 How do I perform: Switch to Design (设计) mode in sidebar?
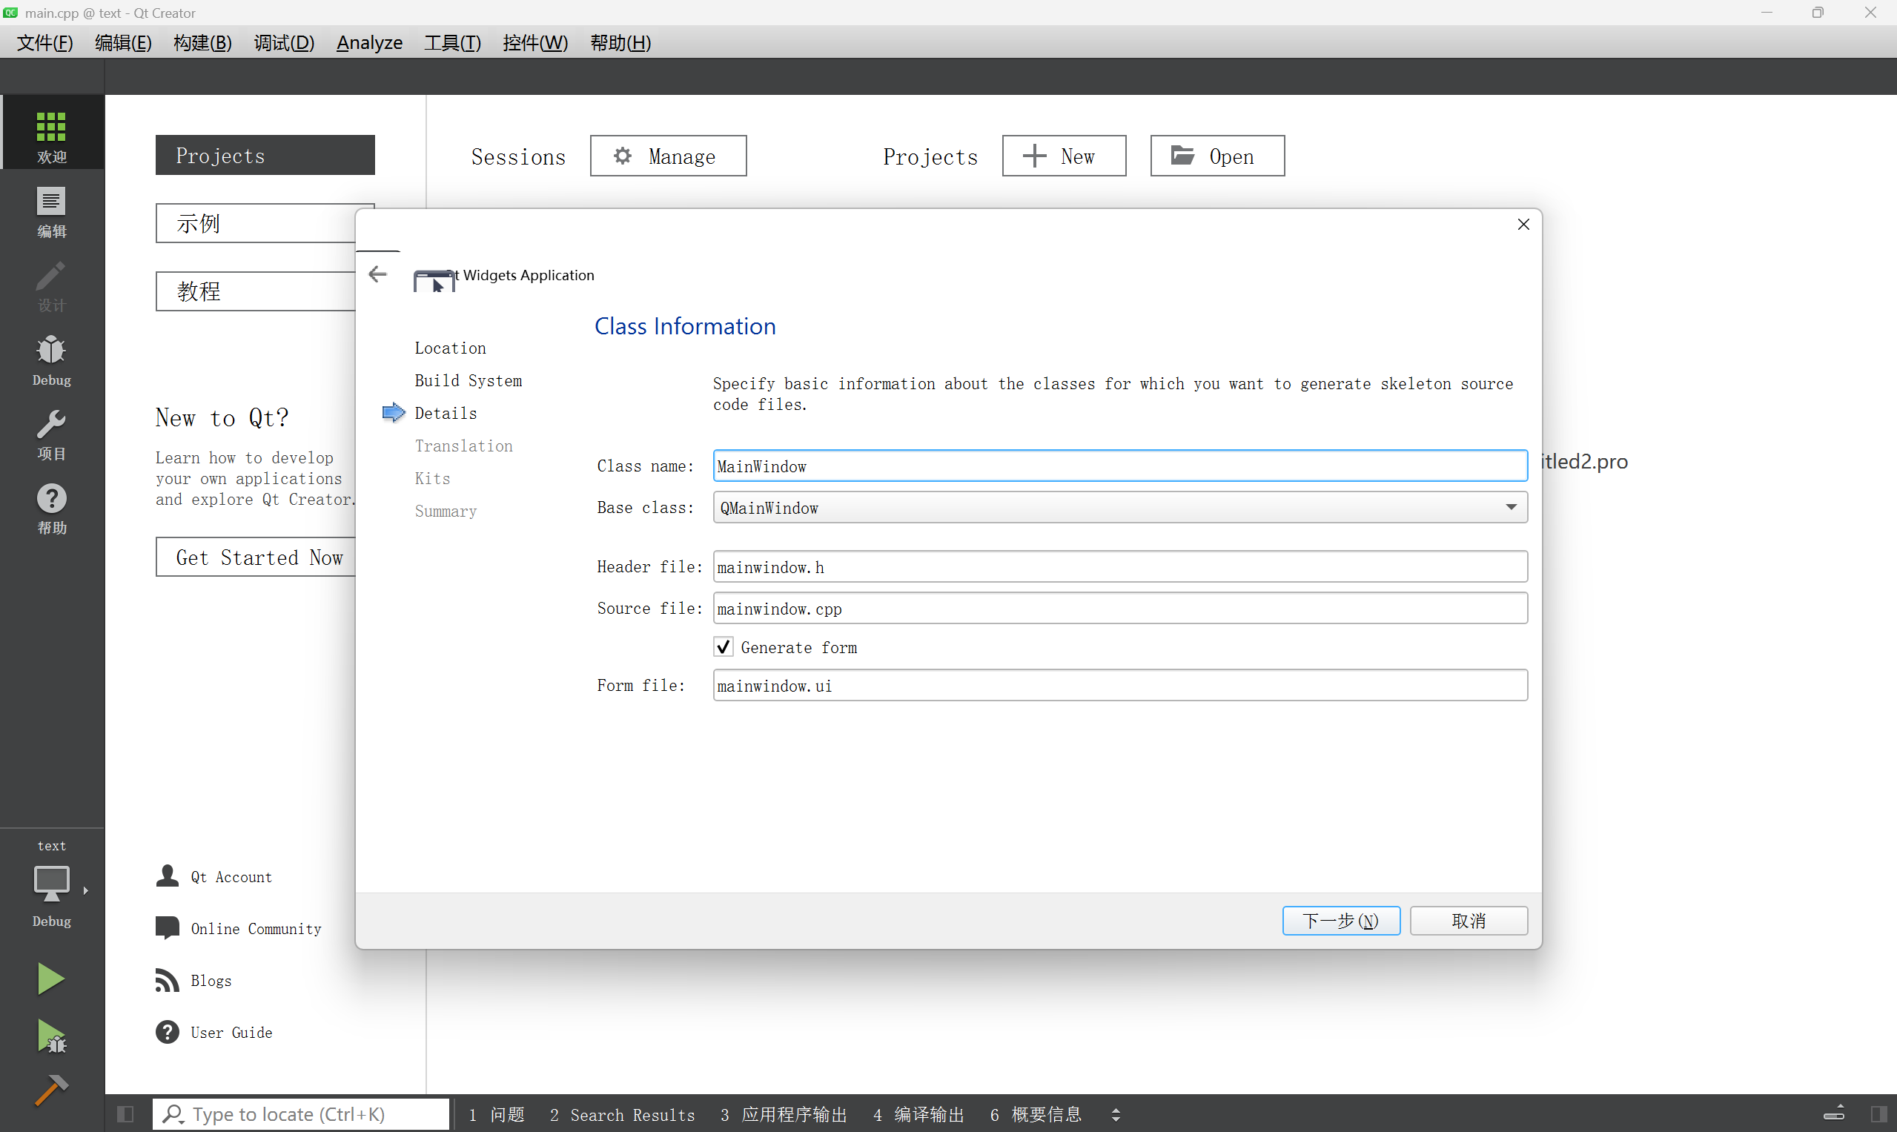pos(52,286)
